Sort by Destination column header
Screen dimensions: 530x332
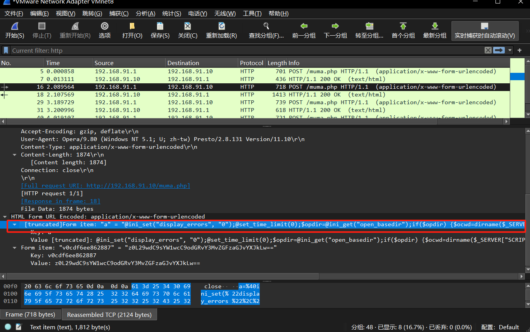click(202, 63)
